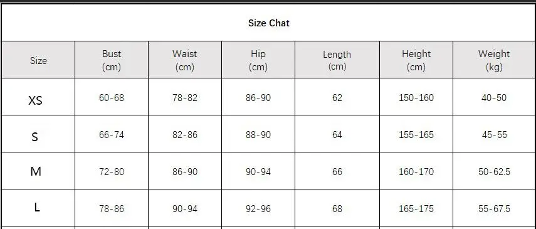Click the S size row label
Image resolution: width=536 pixels, height=229 pixels.
[x=34, y=137]
